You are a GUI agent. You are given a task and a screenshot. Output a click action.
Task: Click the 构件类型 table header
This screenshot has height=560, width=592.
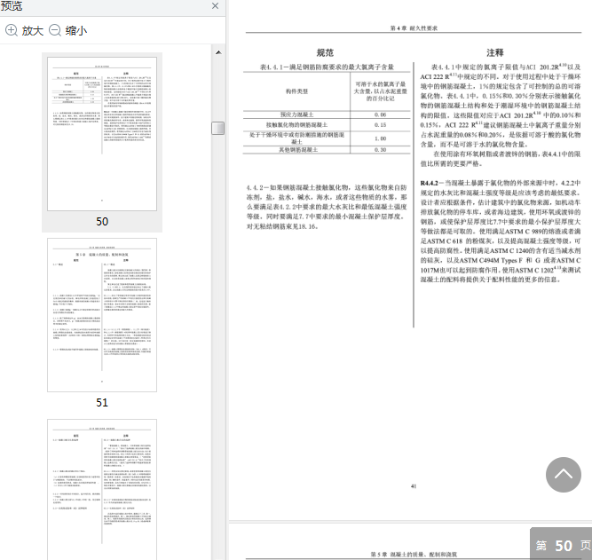click(296, 91)
